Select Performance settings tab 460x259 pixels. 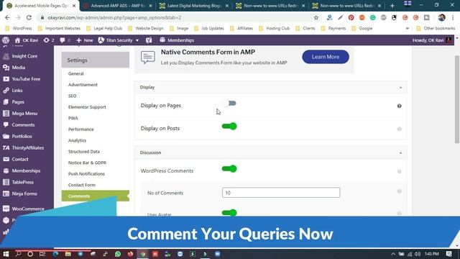tap(81, 129)
